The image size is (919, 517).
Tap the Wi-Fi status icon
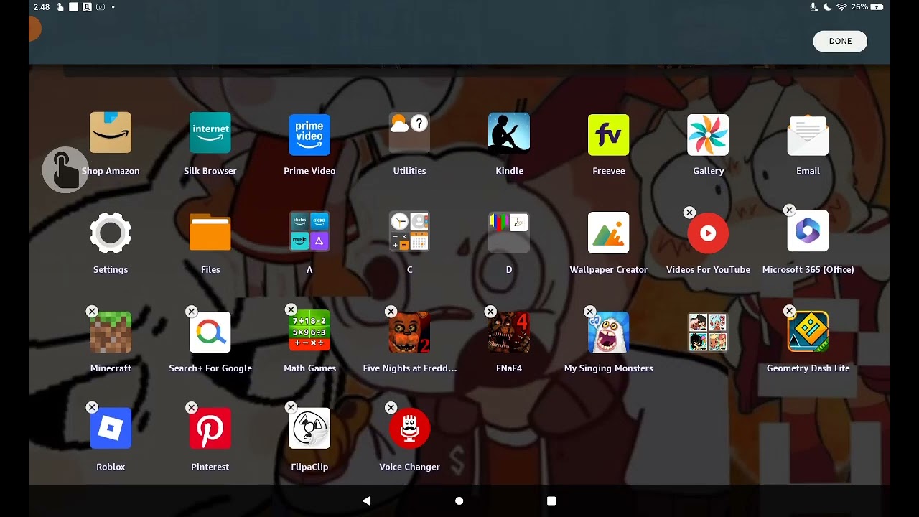click(841, 7)
